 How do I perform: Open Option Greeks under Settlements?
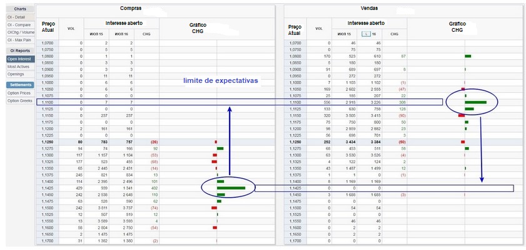pos(20,100)
